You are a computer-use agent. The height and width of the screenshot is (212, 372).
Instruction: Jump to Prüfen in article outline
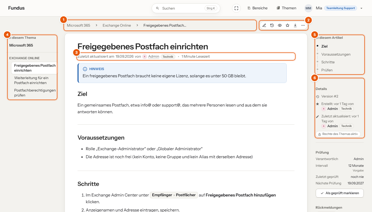pos(327,70)
